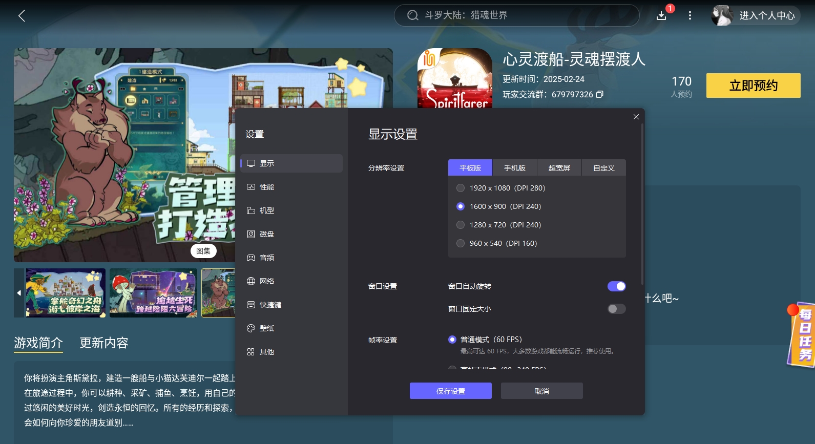Click the 170 reservations count

(x=681, y=81)
